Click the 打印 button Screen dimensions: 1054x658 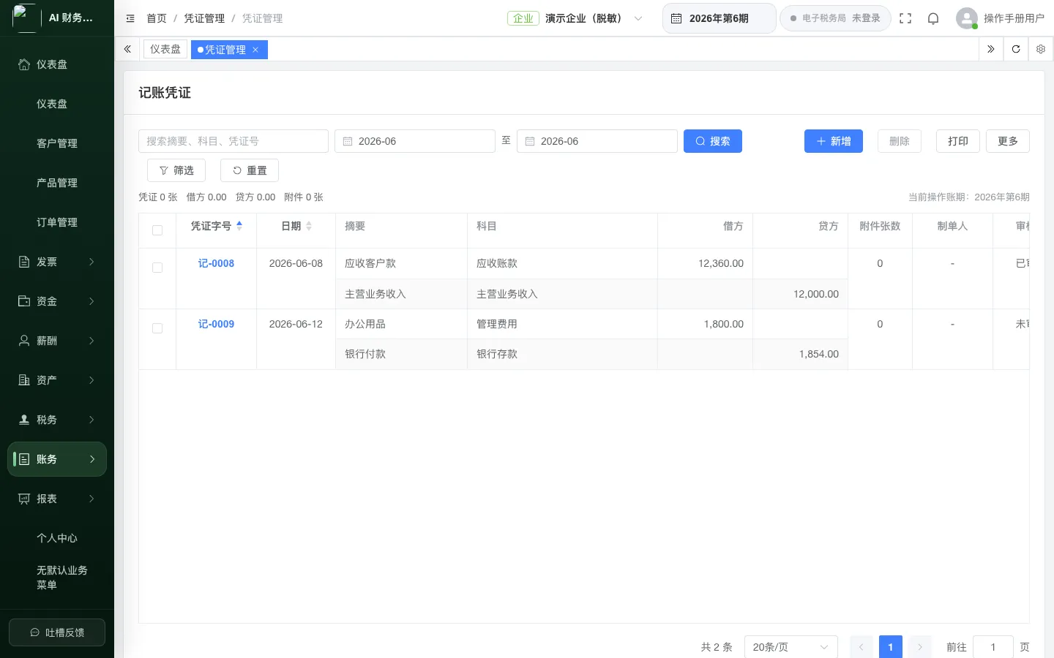coord(958,141)
